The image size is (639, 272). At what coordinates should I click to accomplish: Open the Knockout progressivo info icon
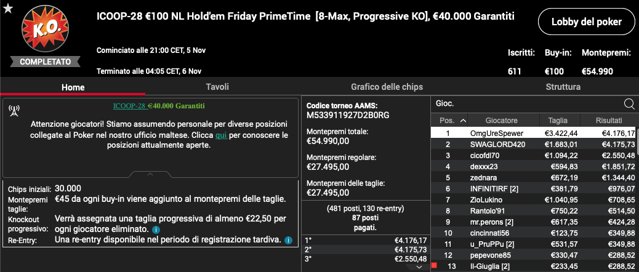[156, 230]
